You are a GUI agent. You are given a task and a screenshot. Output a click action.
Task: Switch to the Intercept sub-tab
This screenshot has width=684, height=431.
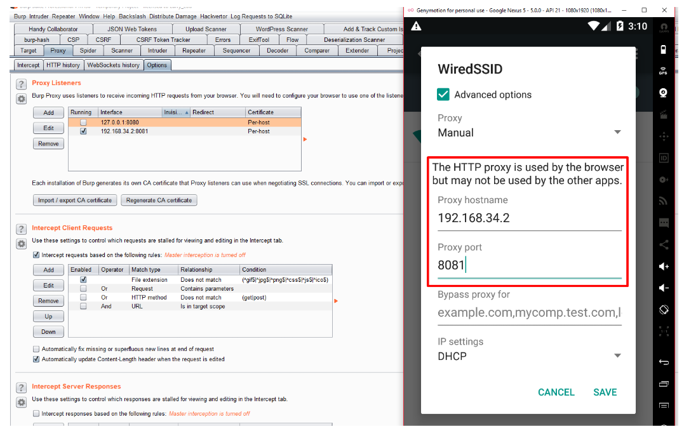point(28,65)
